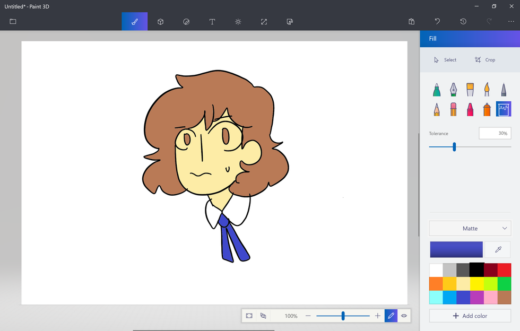Switch to the 3D shapes tab
This screenshot has height=331, width=520.
coord(160,22)
